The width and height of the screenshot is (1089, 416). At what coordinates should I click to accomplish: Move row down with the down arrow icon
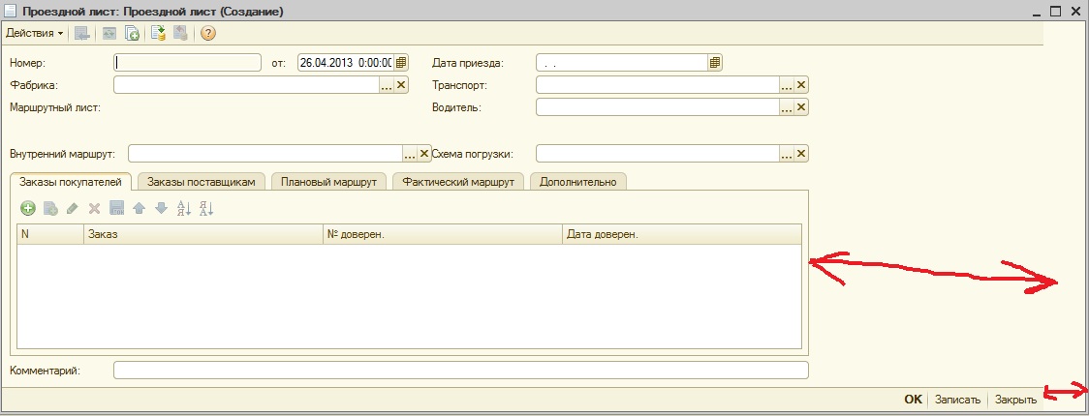click(x=161, y=208)
